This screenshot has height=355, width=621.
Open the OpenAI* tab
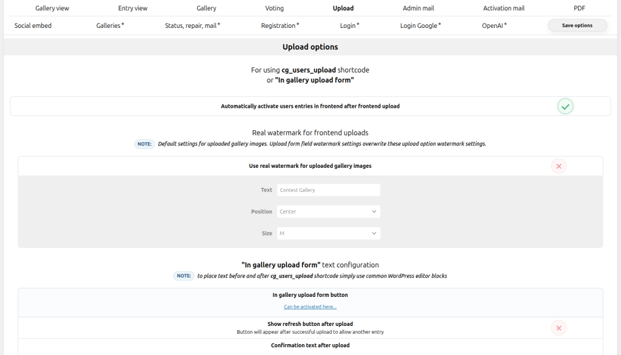[494, 25]
